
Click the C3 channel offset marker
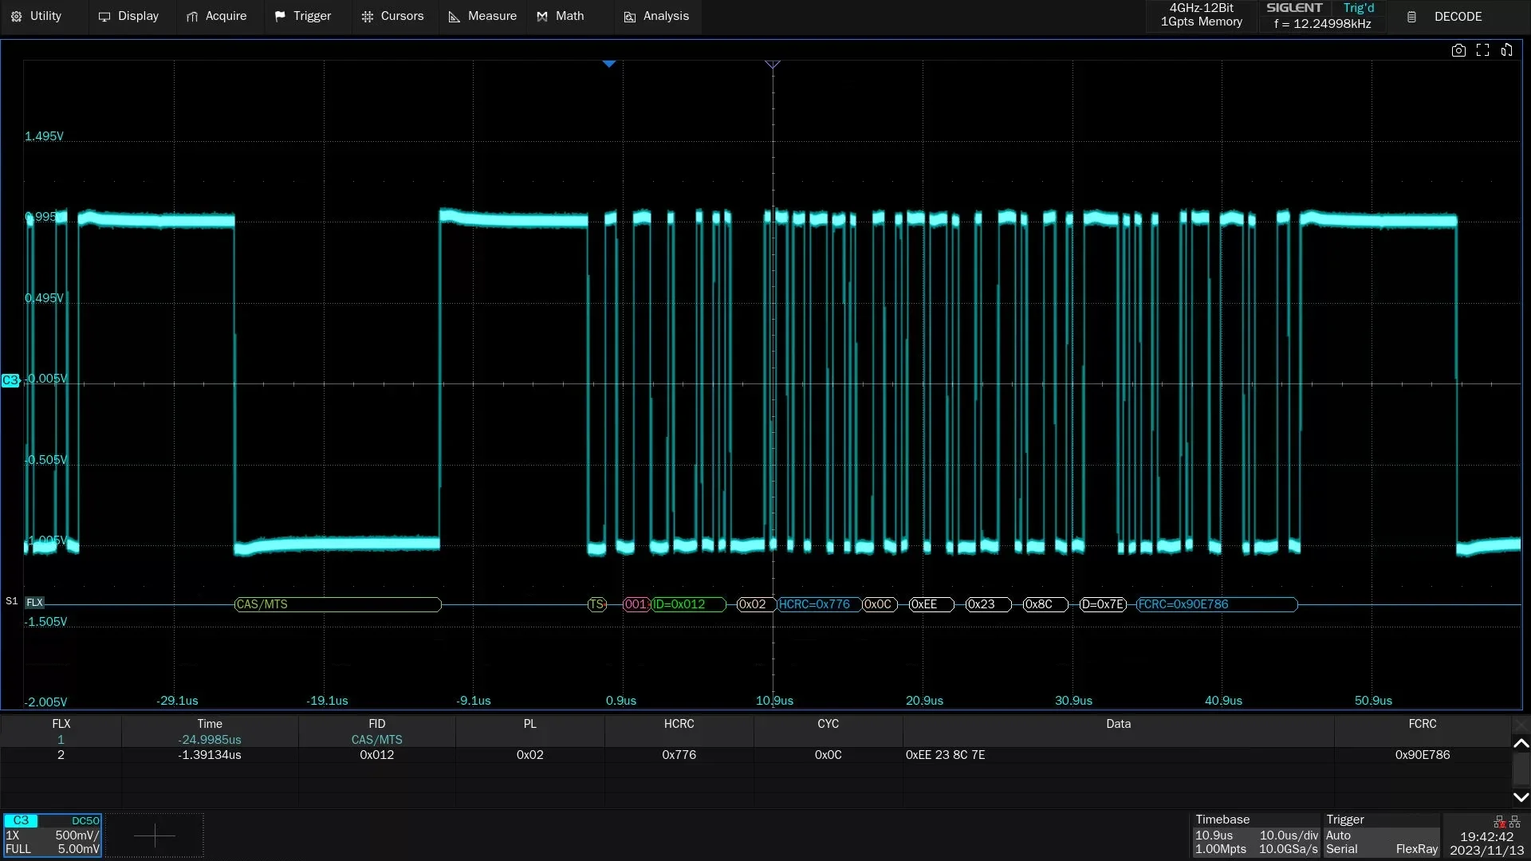coord(10,380)
